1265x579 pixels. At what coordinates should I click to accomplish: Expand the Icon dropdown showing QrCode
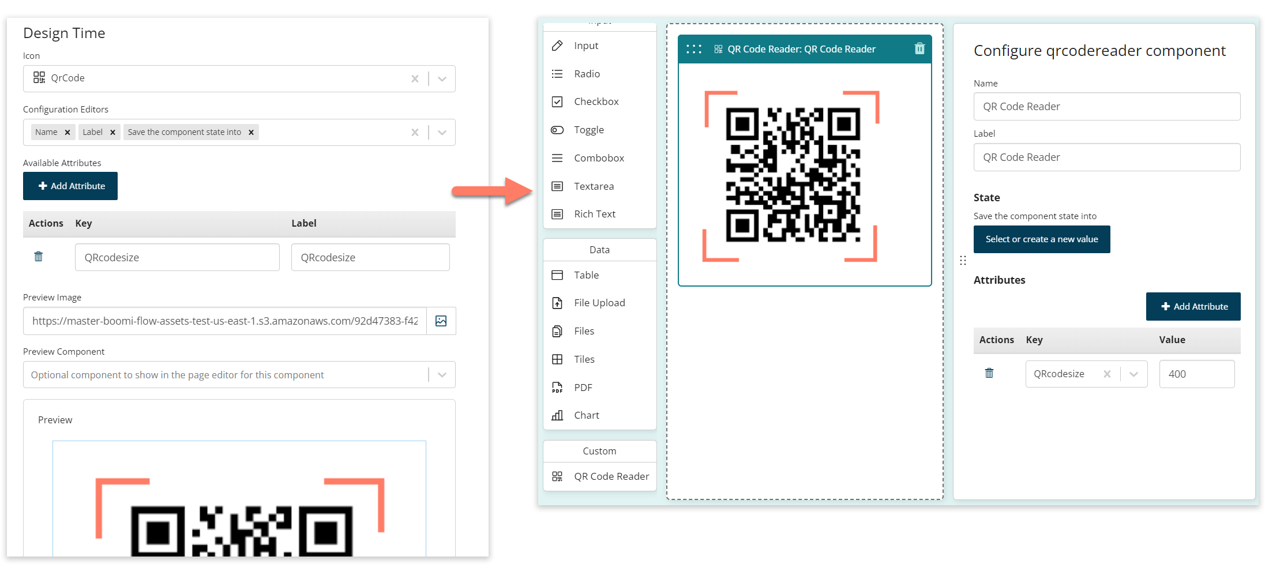pos(442,79)
